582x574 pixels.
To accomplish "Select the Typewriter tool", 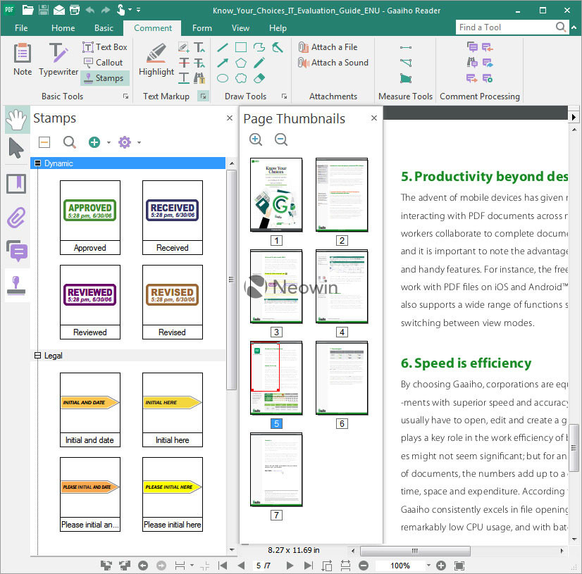I will pyautogui.click(x=58, y=59).
